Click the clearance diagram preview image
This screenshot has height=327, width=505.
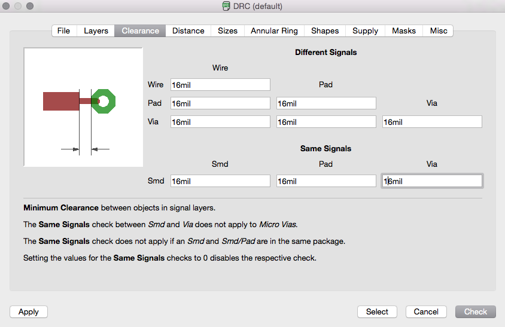(x=83, y=107)
